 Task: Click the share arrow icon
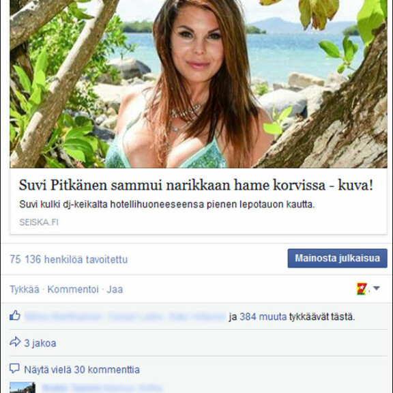coord(15,342)
